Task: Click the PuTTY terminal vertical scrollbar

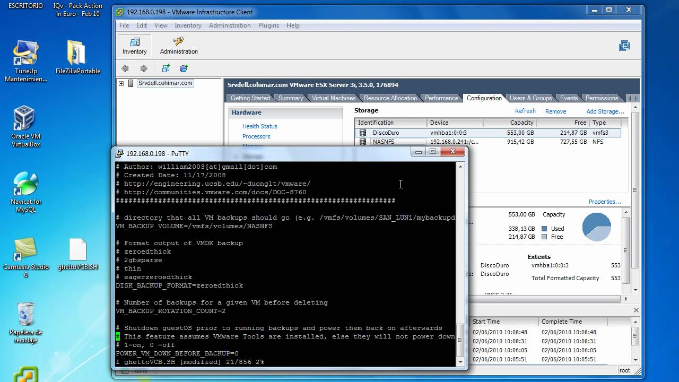Action: click(460, 264)
